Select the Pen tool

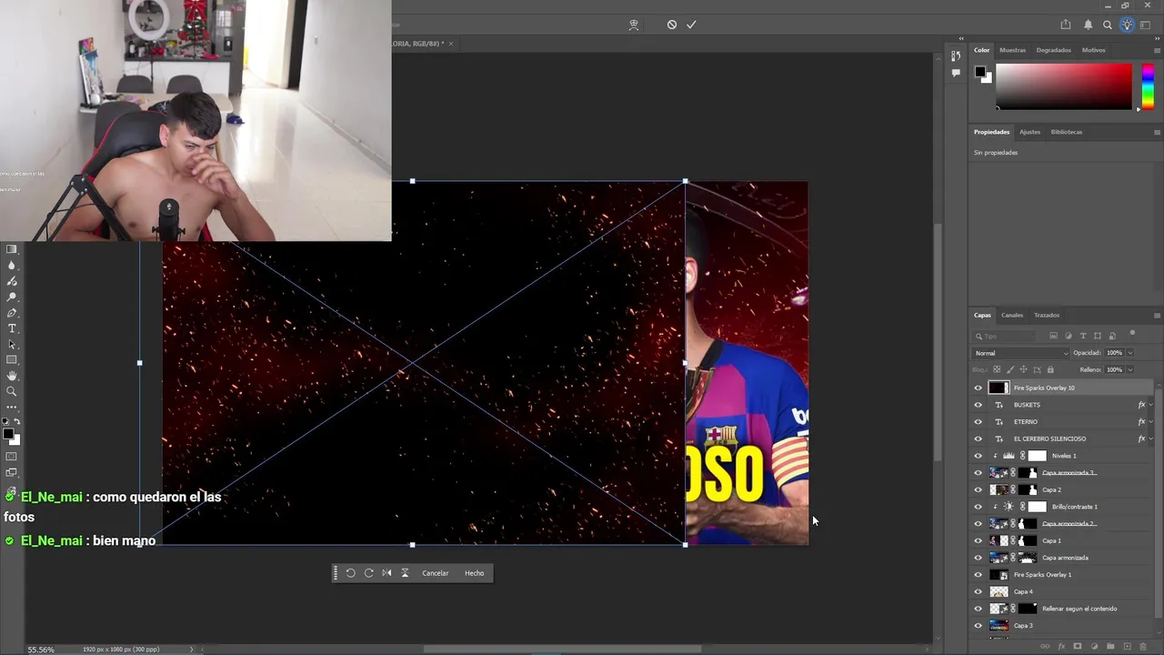click(x=12, y=312)
